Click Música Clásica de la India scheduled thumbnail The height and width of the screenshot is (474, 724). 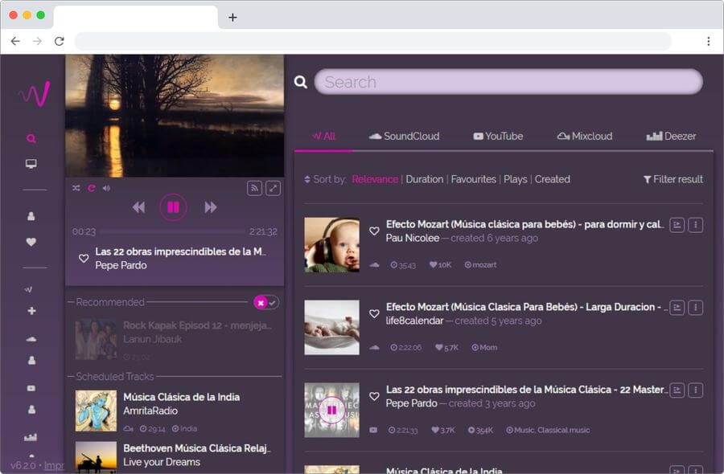click(96, 411)
